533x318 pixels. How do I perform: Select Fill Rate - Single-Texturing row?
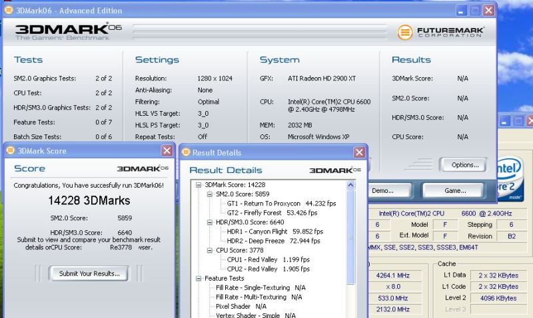pos(261,288)
